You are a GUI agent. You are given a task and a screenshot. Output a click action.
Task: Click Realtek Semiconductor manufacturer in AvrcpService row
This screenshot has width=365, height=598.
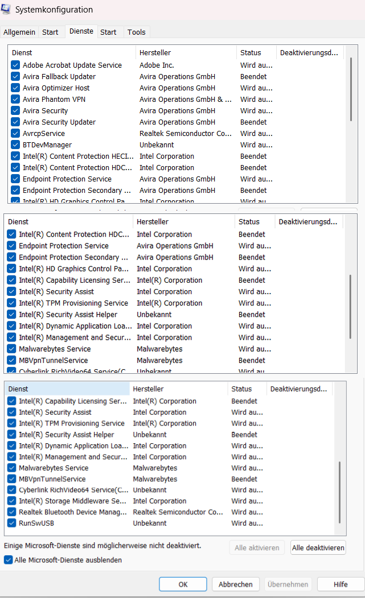[186, 134]
